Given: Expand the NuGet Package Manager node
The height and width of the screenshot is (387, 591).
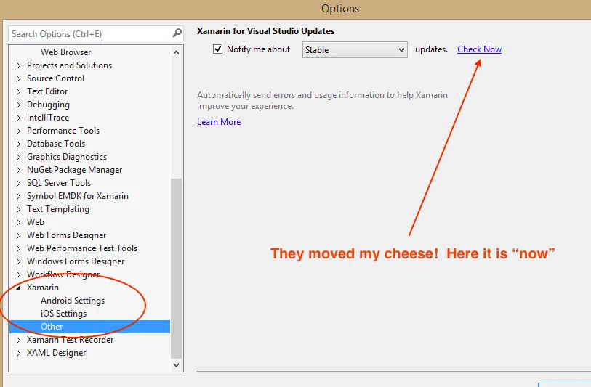Looking at the screenshot, I should (18, 170).
